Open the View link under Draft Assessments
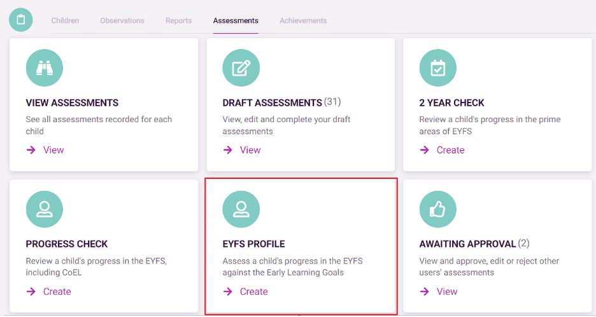Viewport: 596px width, 317px height. coord(250,150)
